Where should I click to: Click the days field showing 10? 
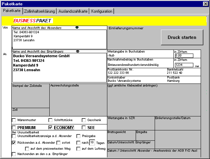pos(92,142)
